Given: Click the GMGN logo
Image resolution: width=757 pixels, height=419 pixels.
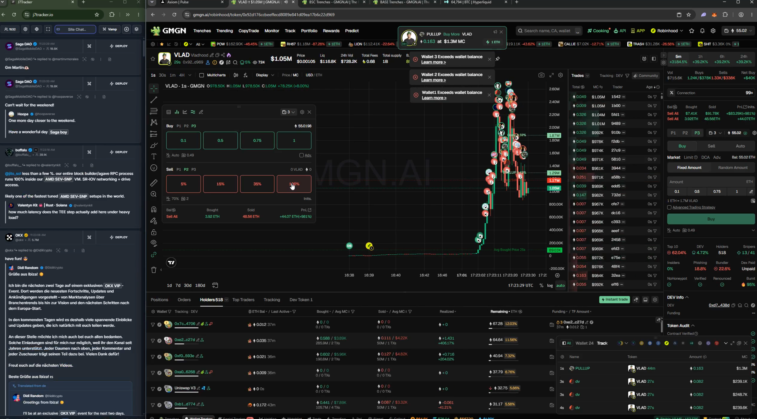Looking at the screenshot, I should click(x=168, y=31).
